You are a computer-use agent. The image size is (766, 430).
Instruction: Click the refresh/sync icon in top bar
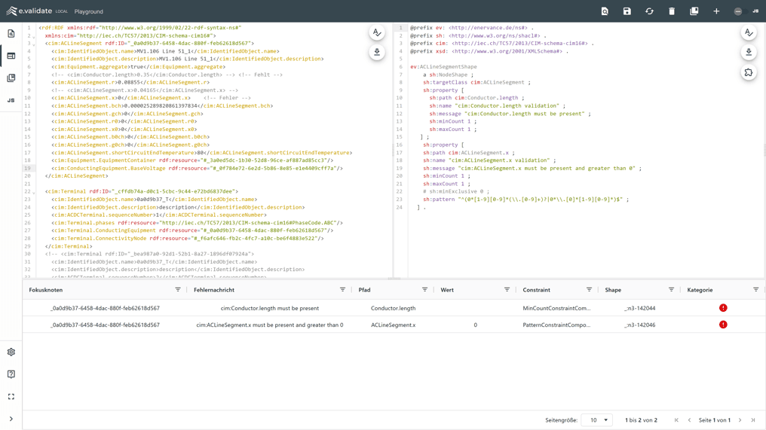649,11
